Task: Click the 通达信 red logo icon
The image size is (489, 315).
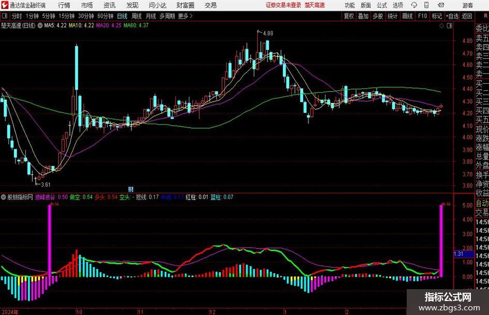Action: (5, 5)
